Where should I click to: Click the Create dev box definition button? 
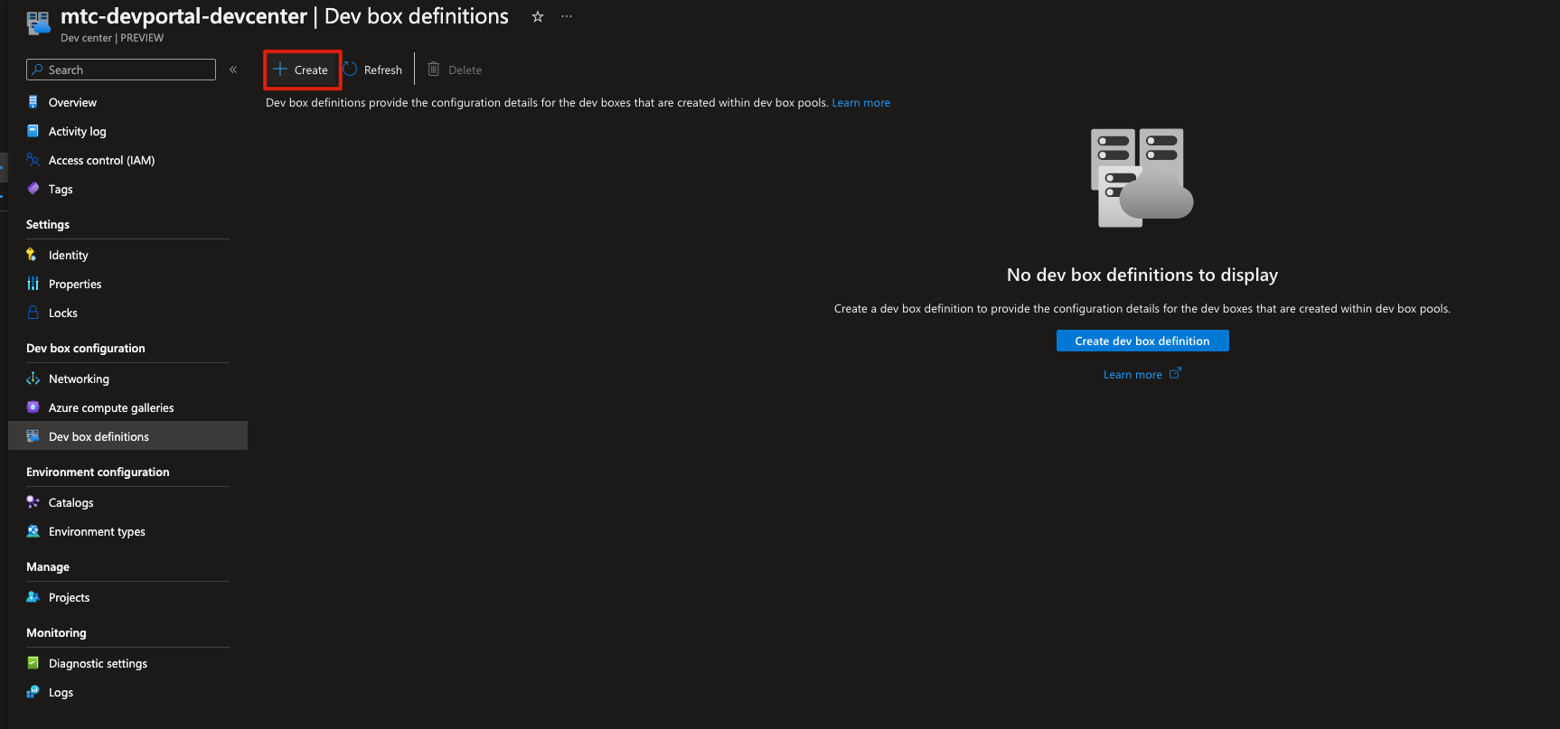[1142, 341]
